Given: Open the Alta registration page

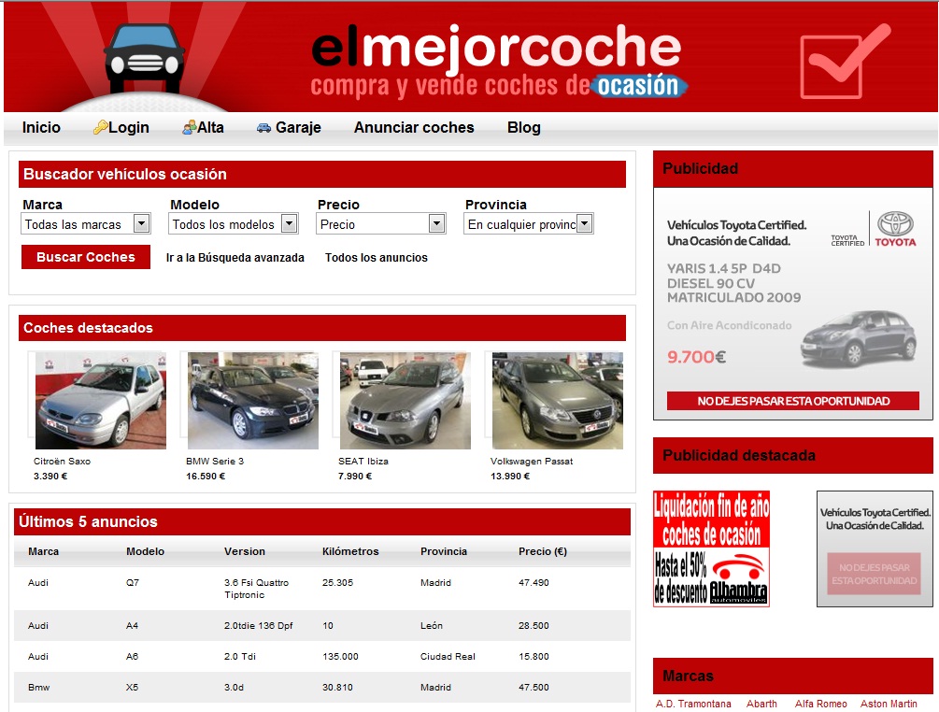Looking at the screenshot, I should click(210, 128).
